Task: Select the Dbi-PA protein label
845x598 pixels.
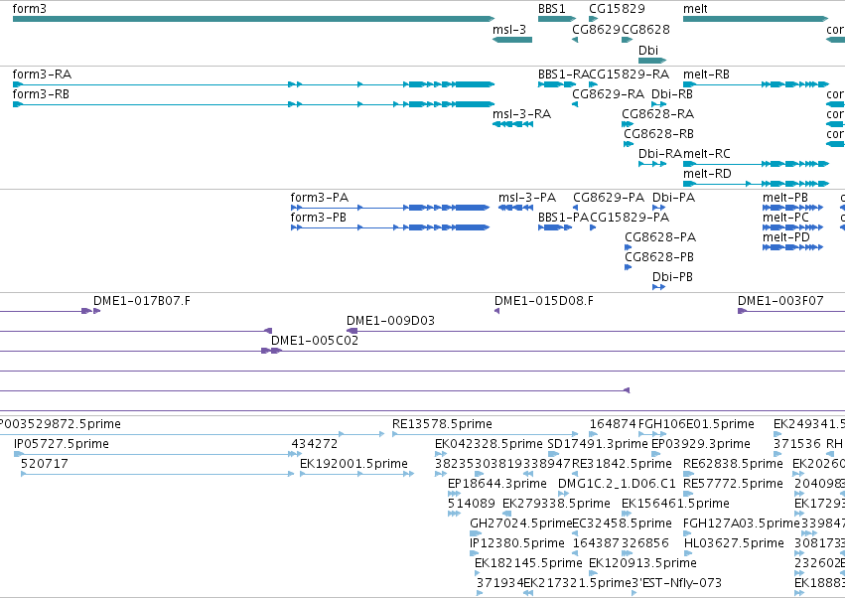Action: pos(673,198)
